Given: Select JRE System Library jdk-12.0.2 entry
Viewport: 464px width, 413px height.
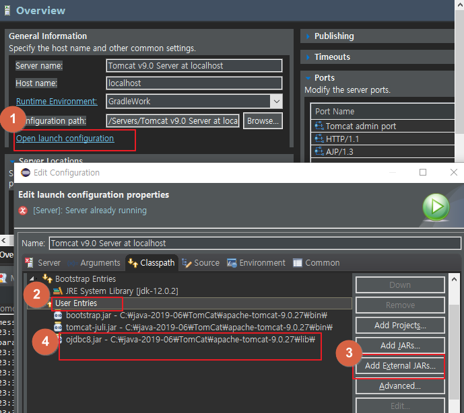Looking at the screenshot, I should point(122,291).
